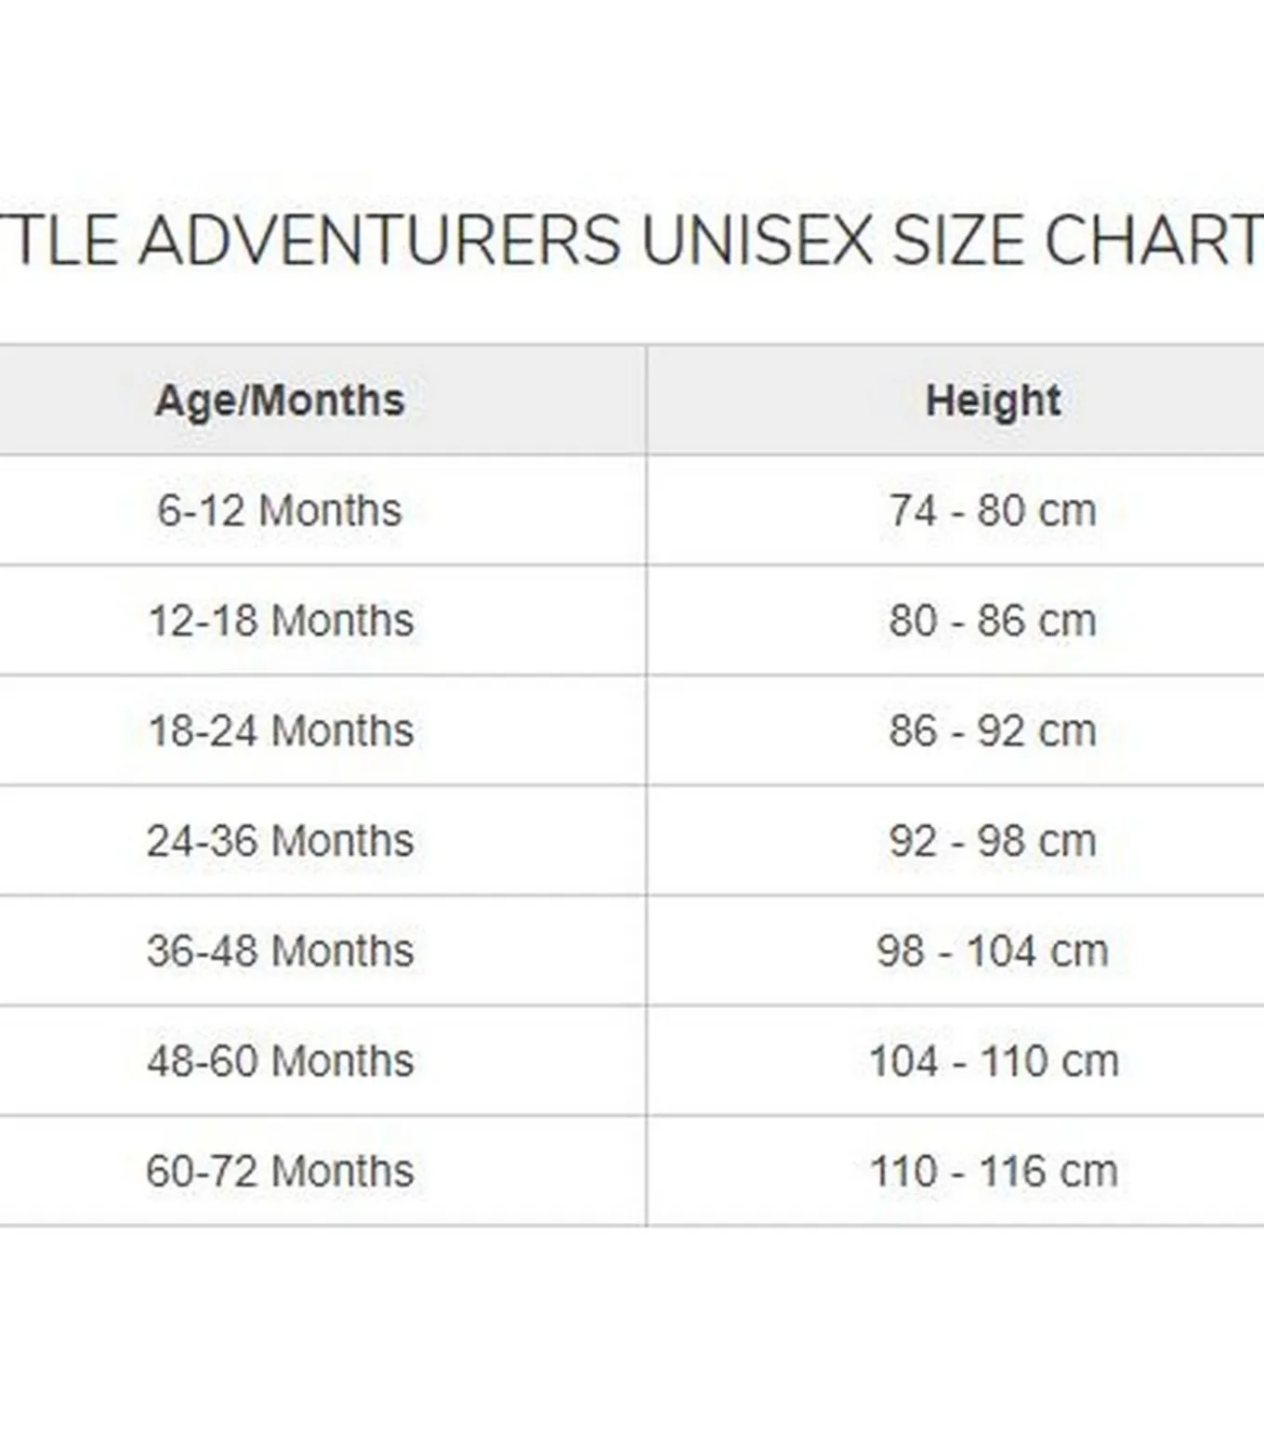Screen dimensions: 1264x1445
Task: Select the Height column header
Action: pos(993,401)
